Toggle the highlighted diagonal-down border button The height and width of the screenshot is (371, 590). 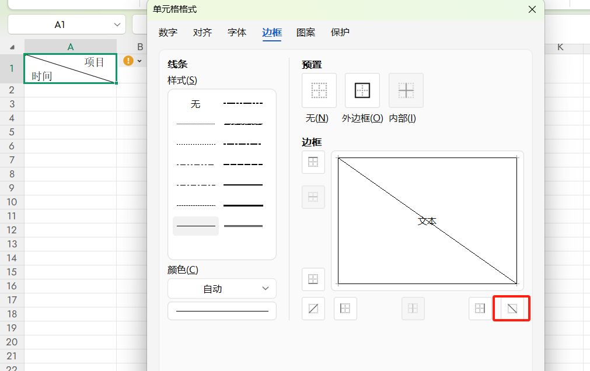tap(512, 309)
